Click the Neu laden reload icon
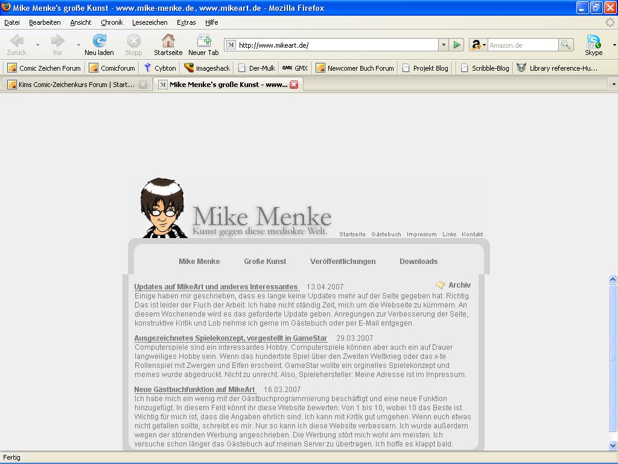Viewport: 618px width, 464px height. point(99,41)
